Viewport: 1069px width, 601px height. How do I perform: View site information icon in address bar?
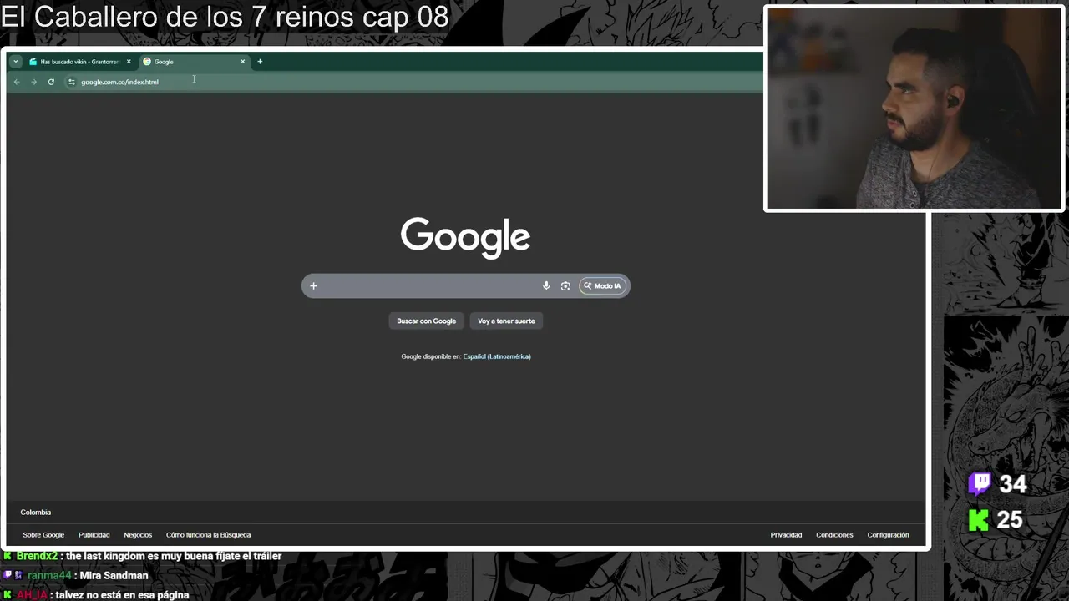[72, 82]
